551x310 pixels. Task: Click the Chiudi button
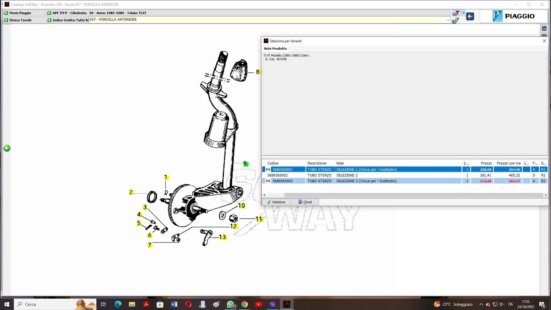[305, 202]
